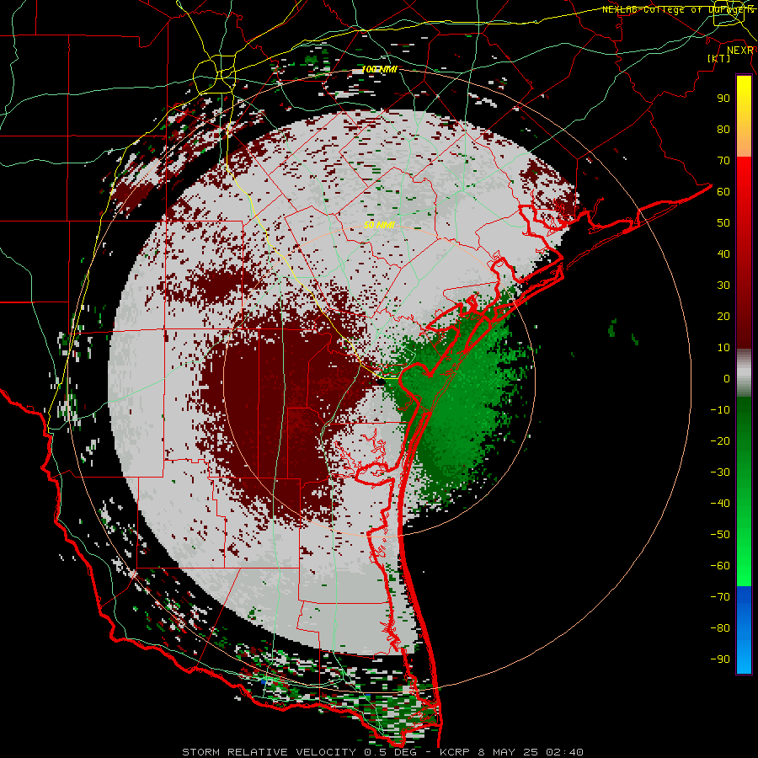
Task: Pick the yellow segment of the color bar
Action: point(744,116)
